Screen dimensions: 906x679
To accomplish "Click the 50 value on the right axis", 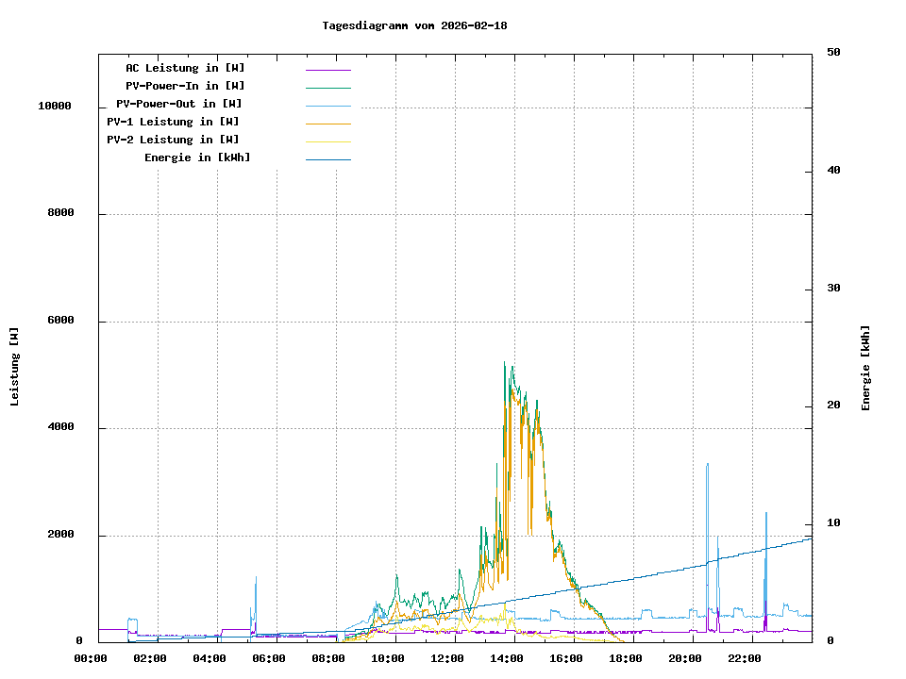I will coord(833,53).
